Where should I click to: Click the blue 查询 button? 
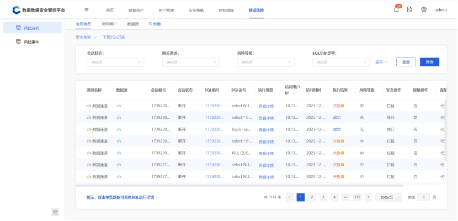pos(429,62)
